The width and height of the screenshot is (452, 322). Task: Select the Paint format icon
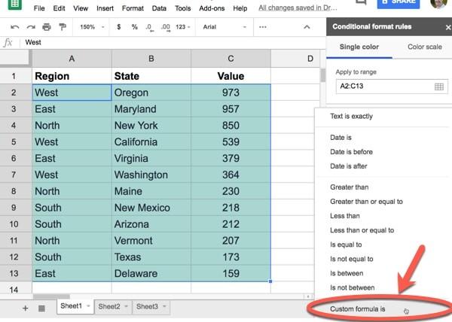click(x=63, y=27)
